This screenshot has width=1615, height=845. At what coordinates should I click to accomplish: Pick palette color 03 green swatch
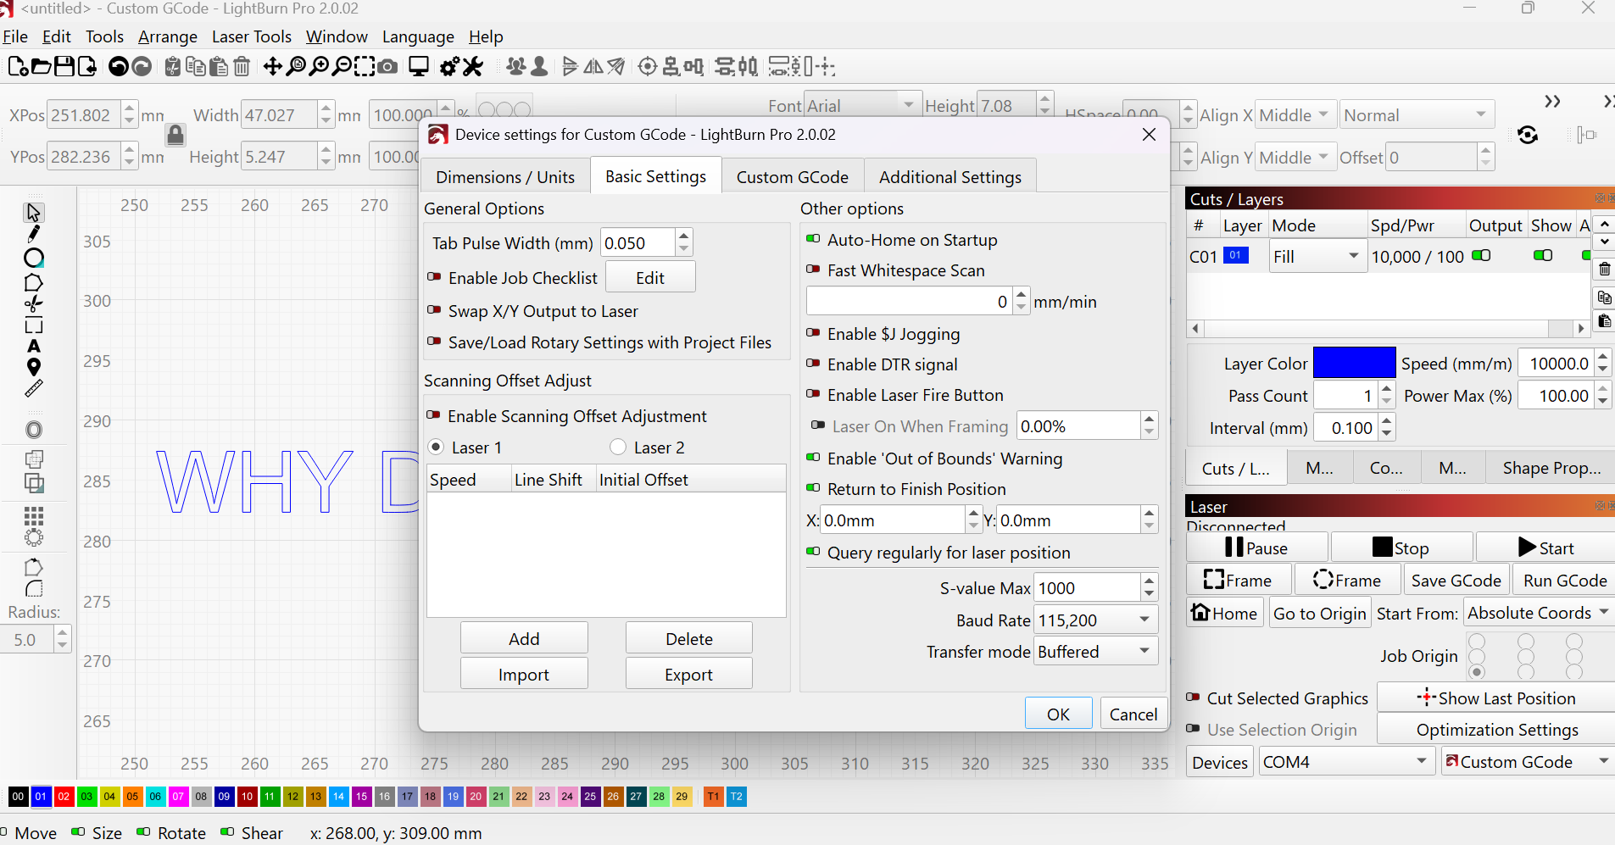(x=86, y=796)
